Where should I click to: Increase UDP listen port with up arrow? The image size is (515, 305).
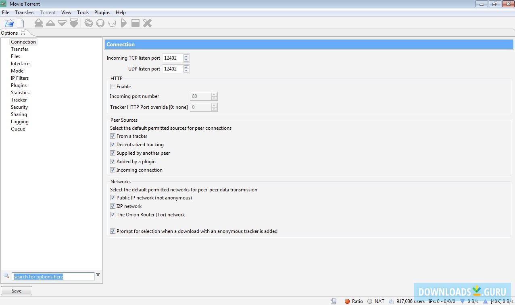point(186,67)
